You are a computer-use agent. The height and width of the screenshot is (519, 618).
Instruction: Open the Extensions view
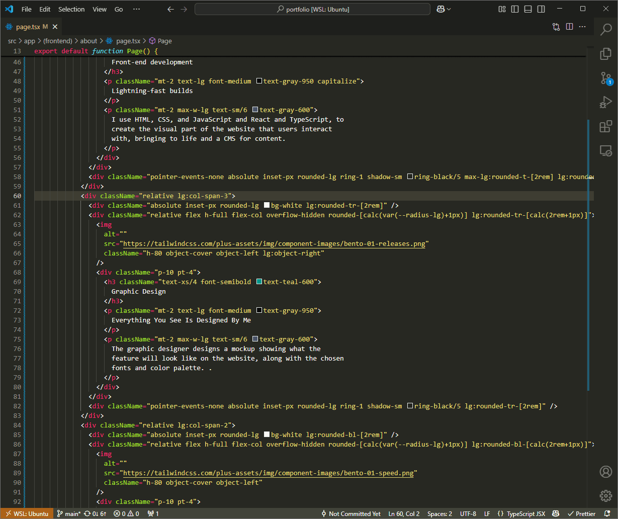tap(605, 126)
